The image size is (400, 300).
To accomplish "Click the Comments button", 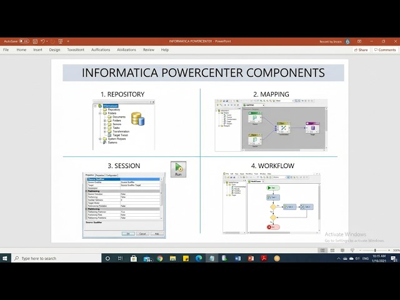I will click(385, 50).
